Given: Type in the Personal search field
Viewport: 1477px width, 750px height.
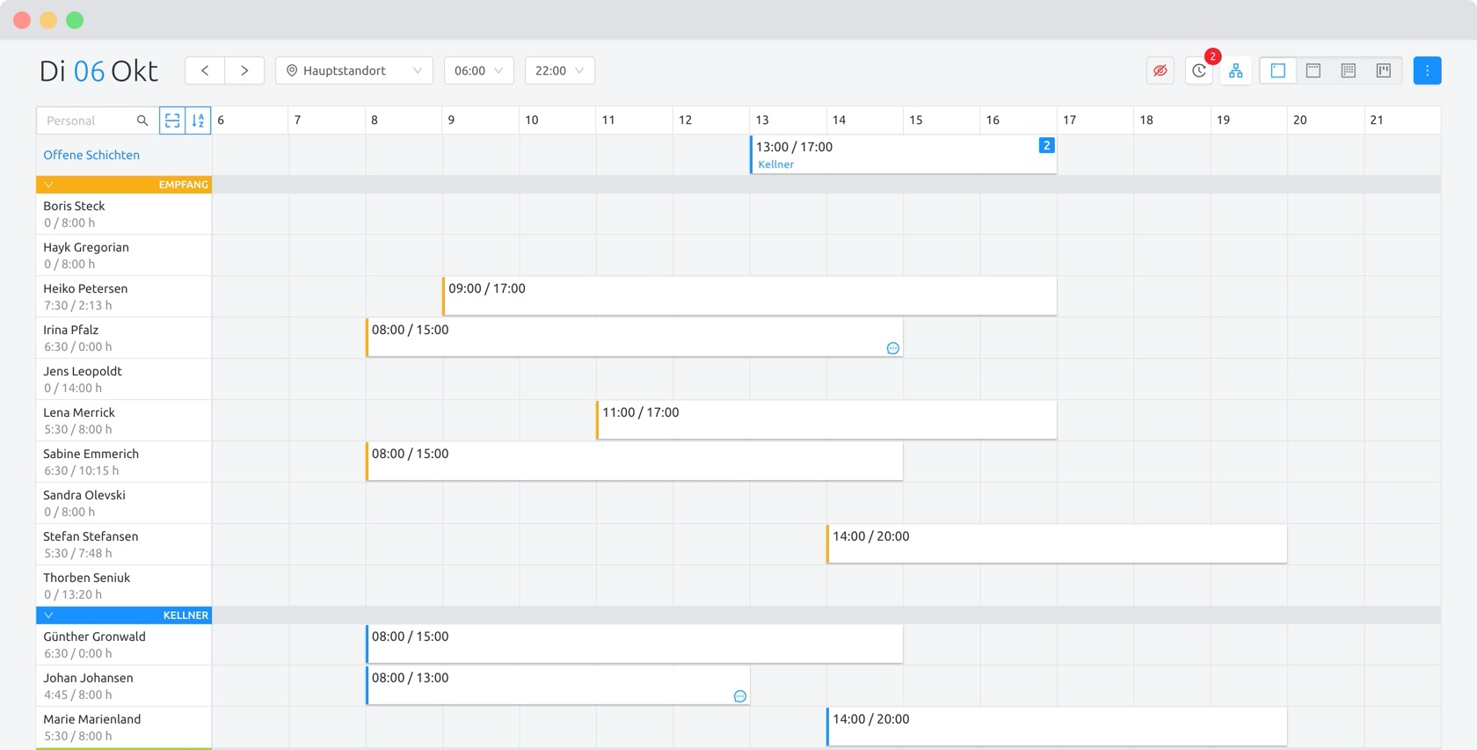Looking at the screenshot, I should [x=88, y=120].
